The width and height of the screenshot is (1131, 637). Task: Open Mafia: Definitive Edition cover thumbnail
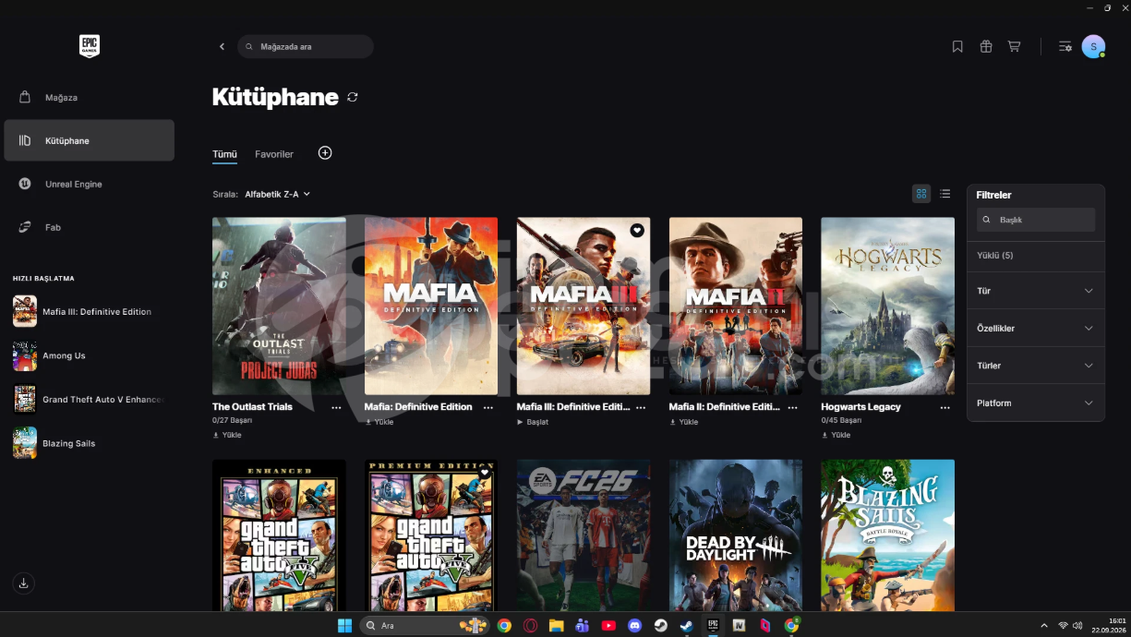(x=431, y=306)
